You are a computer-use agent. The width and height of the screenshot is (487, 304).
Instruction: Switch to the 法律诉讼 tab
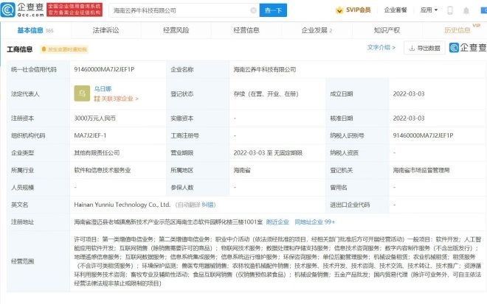coord(106,30)
